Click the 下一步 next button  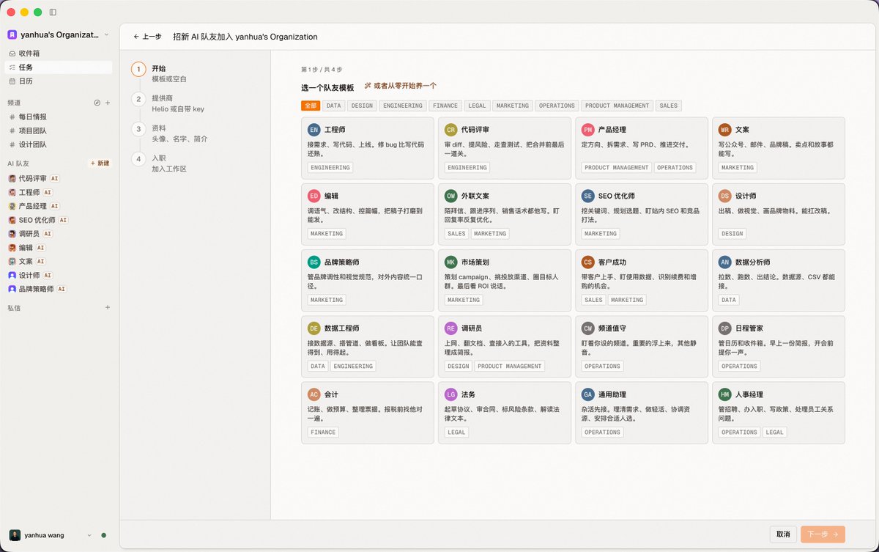click(x=823, y=534)
